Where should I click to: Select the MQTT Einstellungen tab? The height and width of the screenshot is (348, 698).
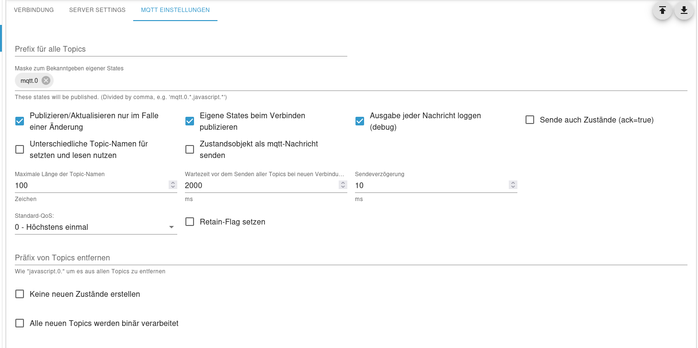tap(175, 10)
